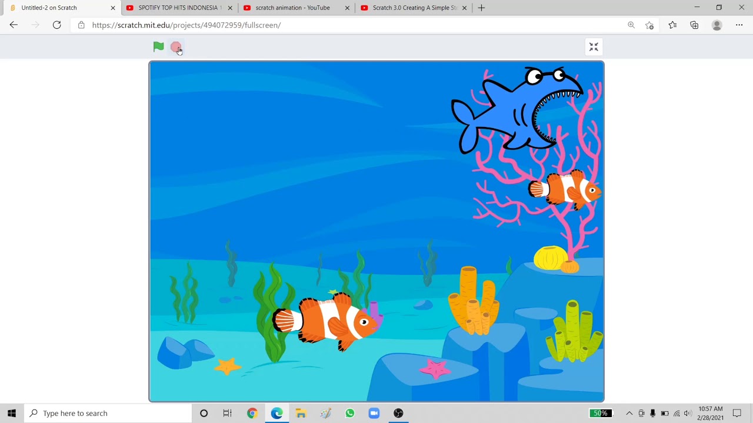
Task: Open WhatsApp from taskbar
Action: coord(349,413)
